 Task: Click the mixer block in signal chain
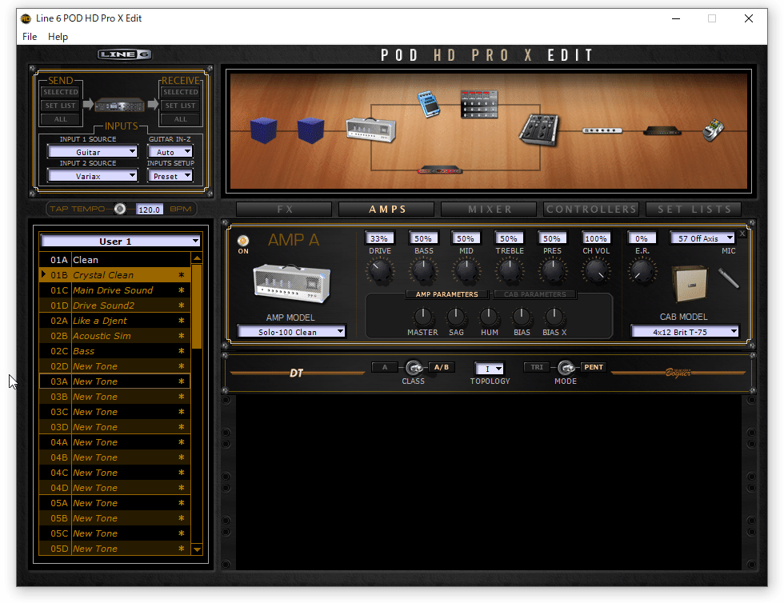[539, 130]
